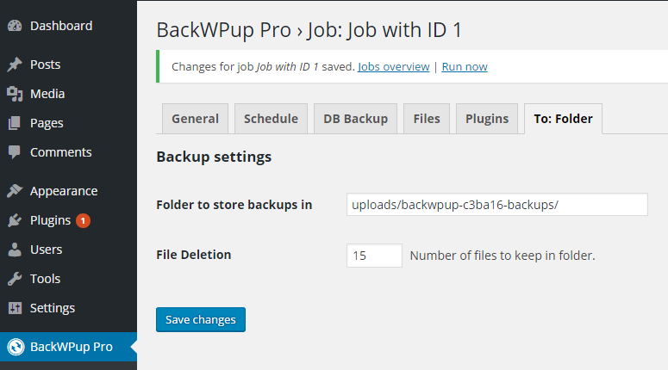This screenshot has width=668, height=370.
Task: Click the Settings sliders icon
Action: [15, 308]
